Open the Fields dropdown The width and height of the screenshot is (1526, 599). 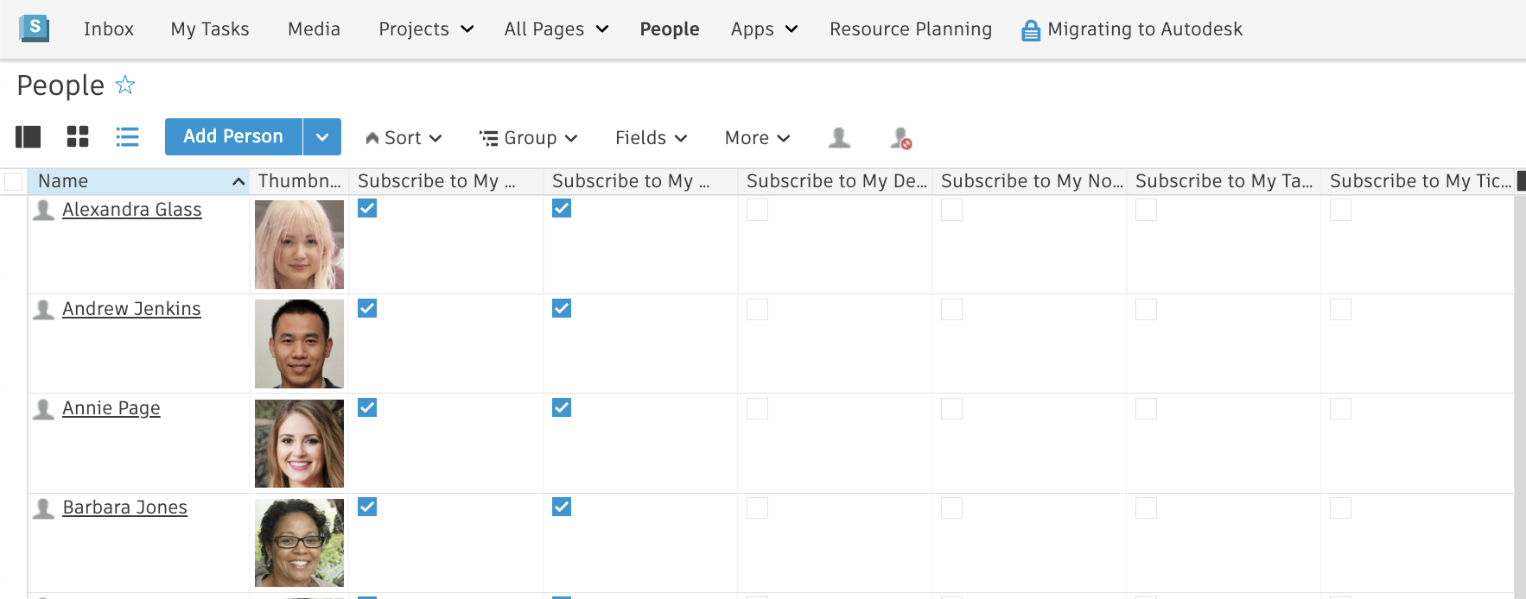coord(651,138)
